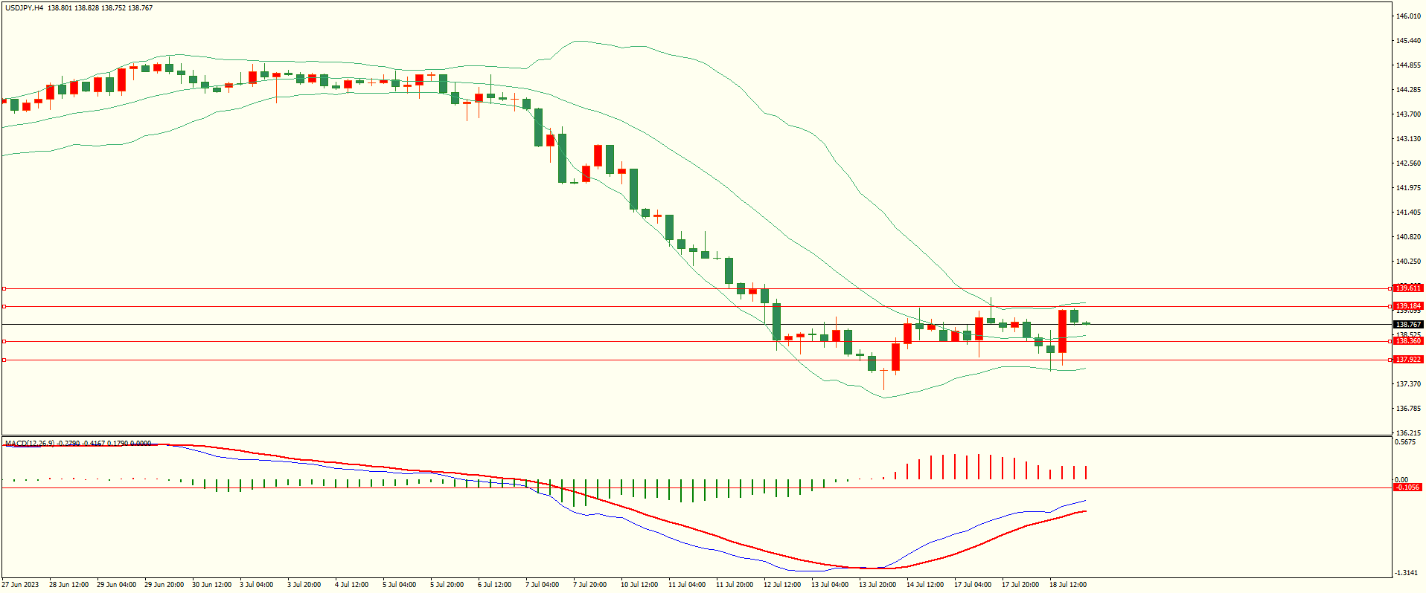
Task: Select the 137.922 red price level tag
Action: (1408, 360)
